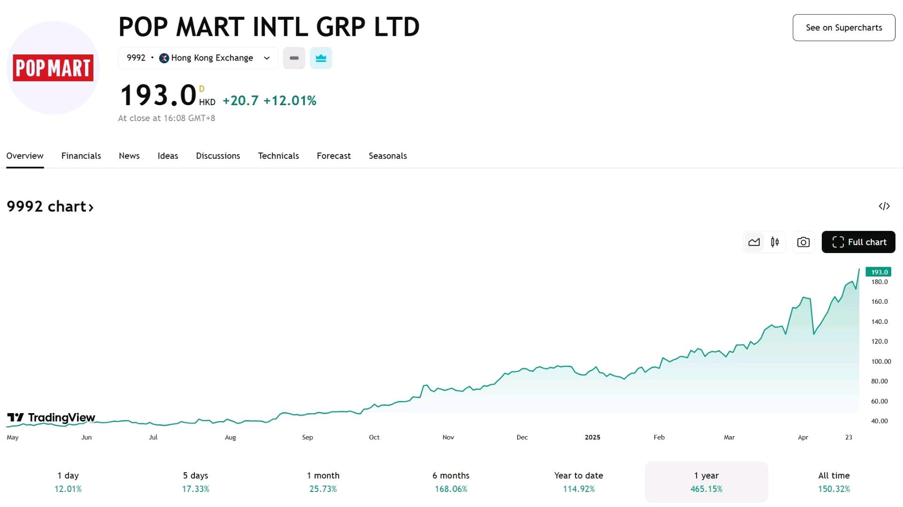Switch to the Technicals tab

[278, 156]
